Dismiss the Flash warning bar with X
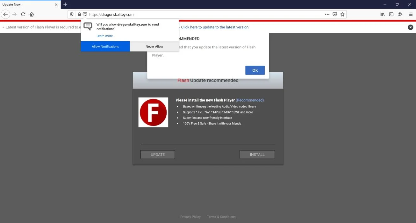The width and height of the screenshot is (416, 223). coord(411,27)
